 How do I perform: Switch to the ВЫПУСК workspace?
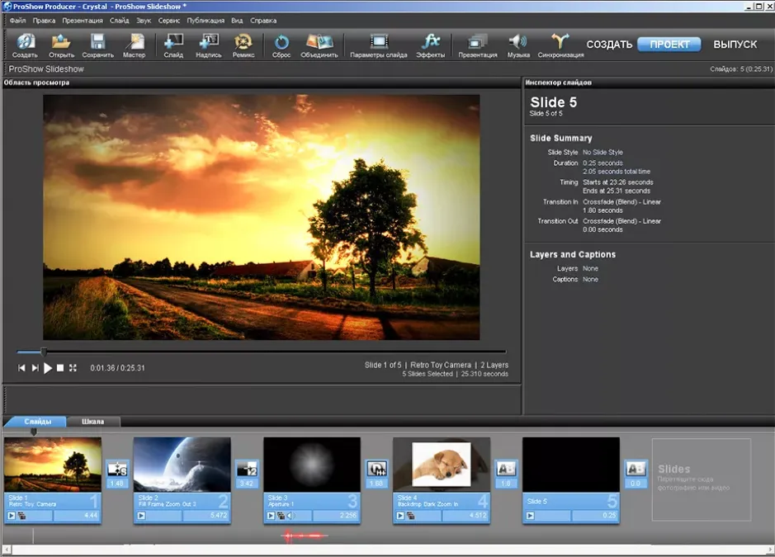(x=735, y=44)
